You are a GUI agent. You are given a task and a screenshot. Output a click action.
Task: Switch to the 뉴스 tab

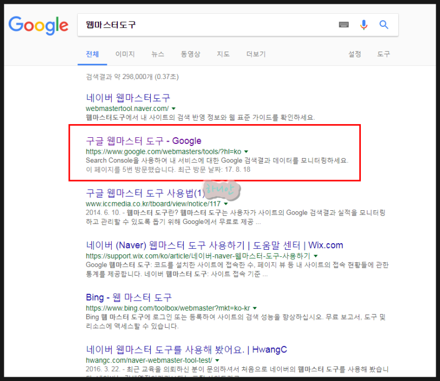point(158,54)
